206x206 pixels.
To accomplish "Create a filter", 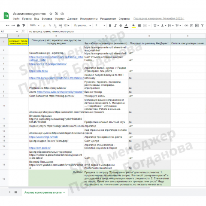I will (x=202, y=25).
